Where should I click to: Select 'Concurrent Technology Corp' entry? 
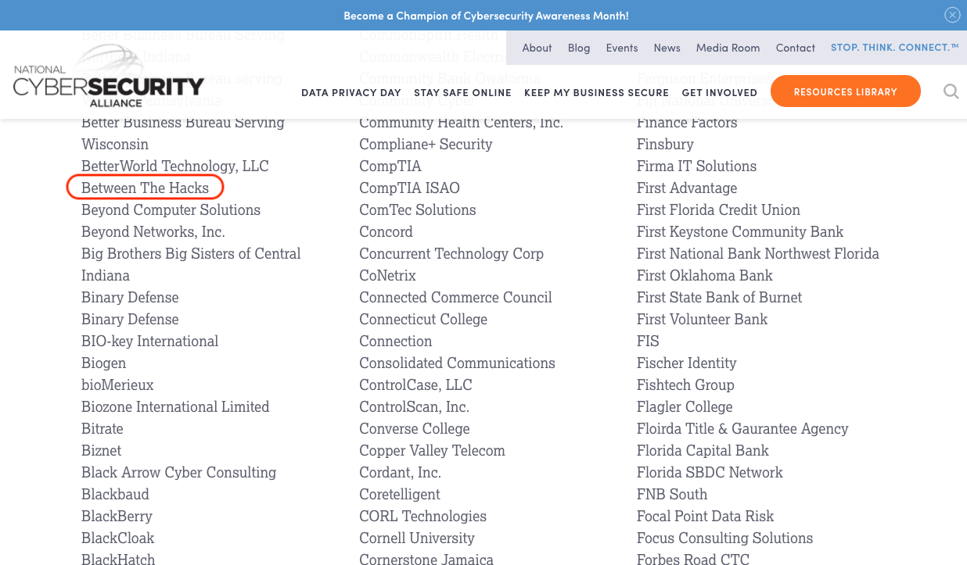451,253
